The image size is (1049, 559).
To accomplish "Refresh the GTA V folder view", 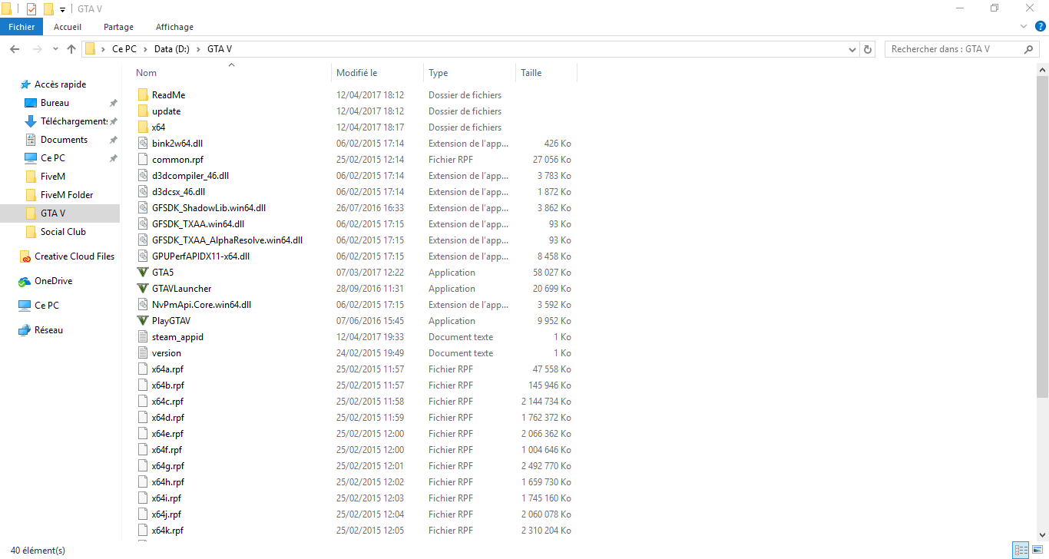I will pyautogui.click(x=869, y=49).
